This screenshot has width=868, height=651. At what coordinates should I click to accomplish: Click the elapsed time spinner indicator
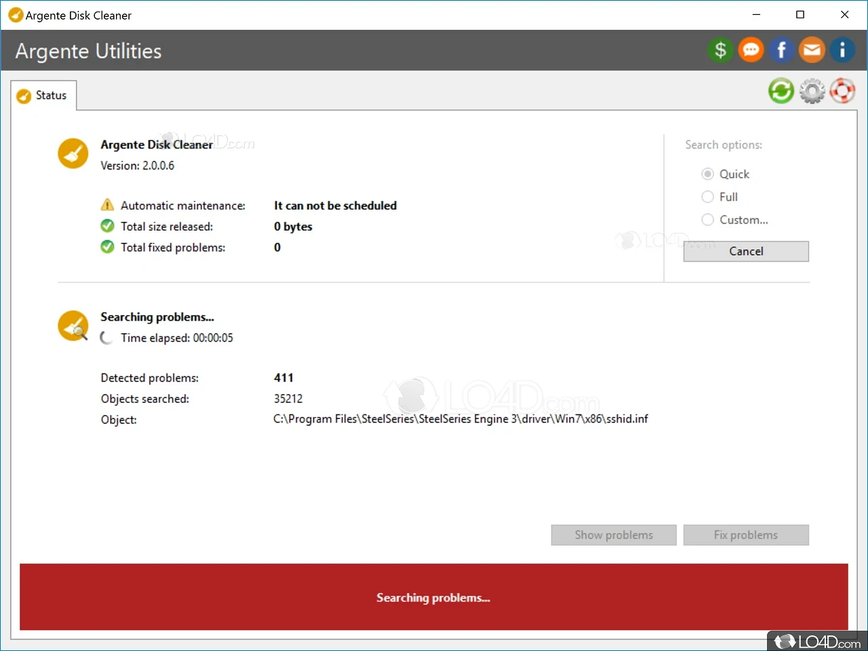coord(106,337)
